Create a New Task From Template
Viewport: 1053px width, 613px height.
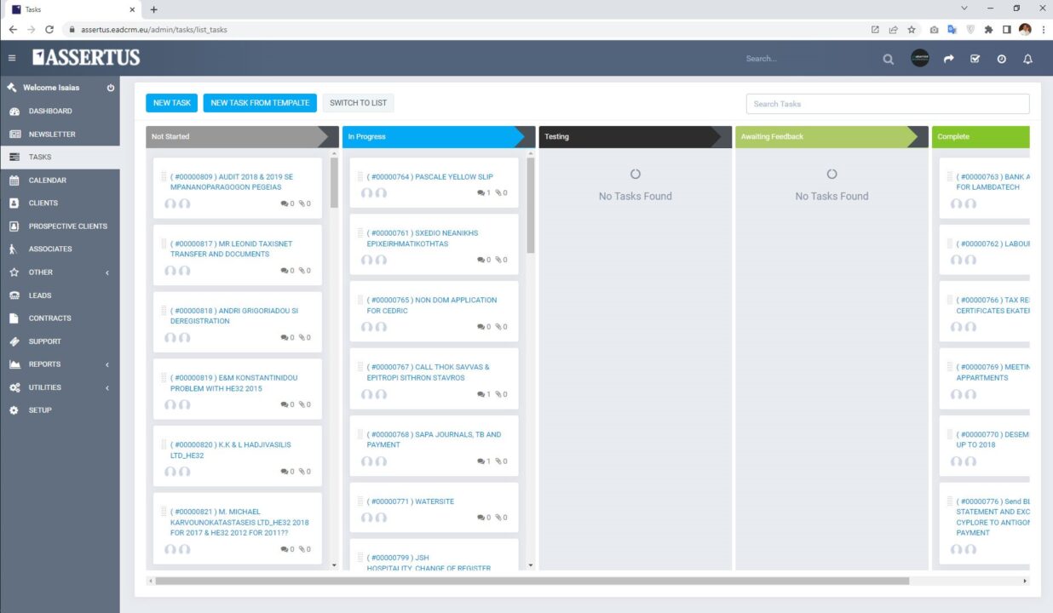260,103
